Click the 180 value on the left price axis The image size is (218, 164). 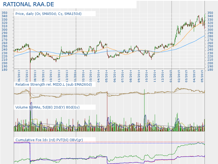(4, 70)
